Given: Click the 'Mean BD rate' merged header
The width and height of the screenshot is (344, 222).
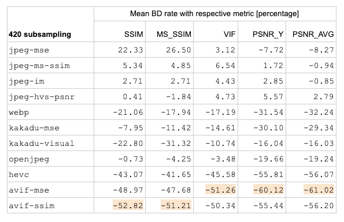Looking at the screenshot, I should click(214, 14).
